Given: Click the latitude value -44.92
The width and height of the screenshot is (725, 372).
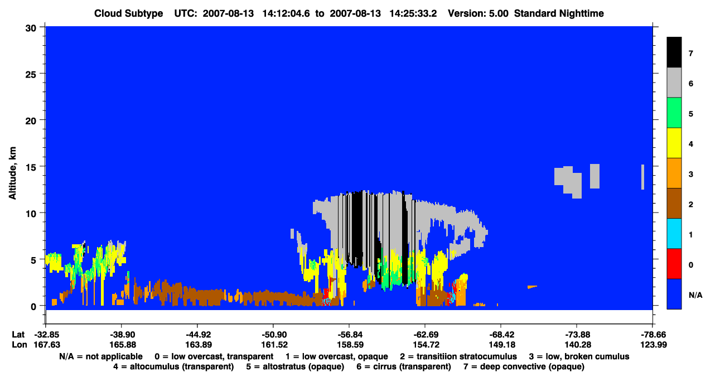Looking at the screenshot, I should 197,334.
